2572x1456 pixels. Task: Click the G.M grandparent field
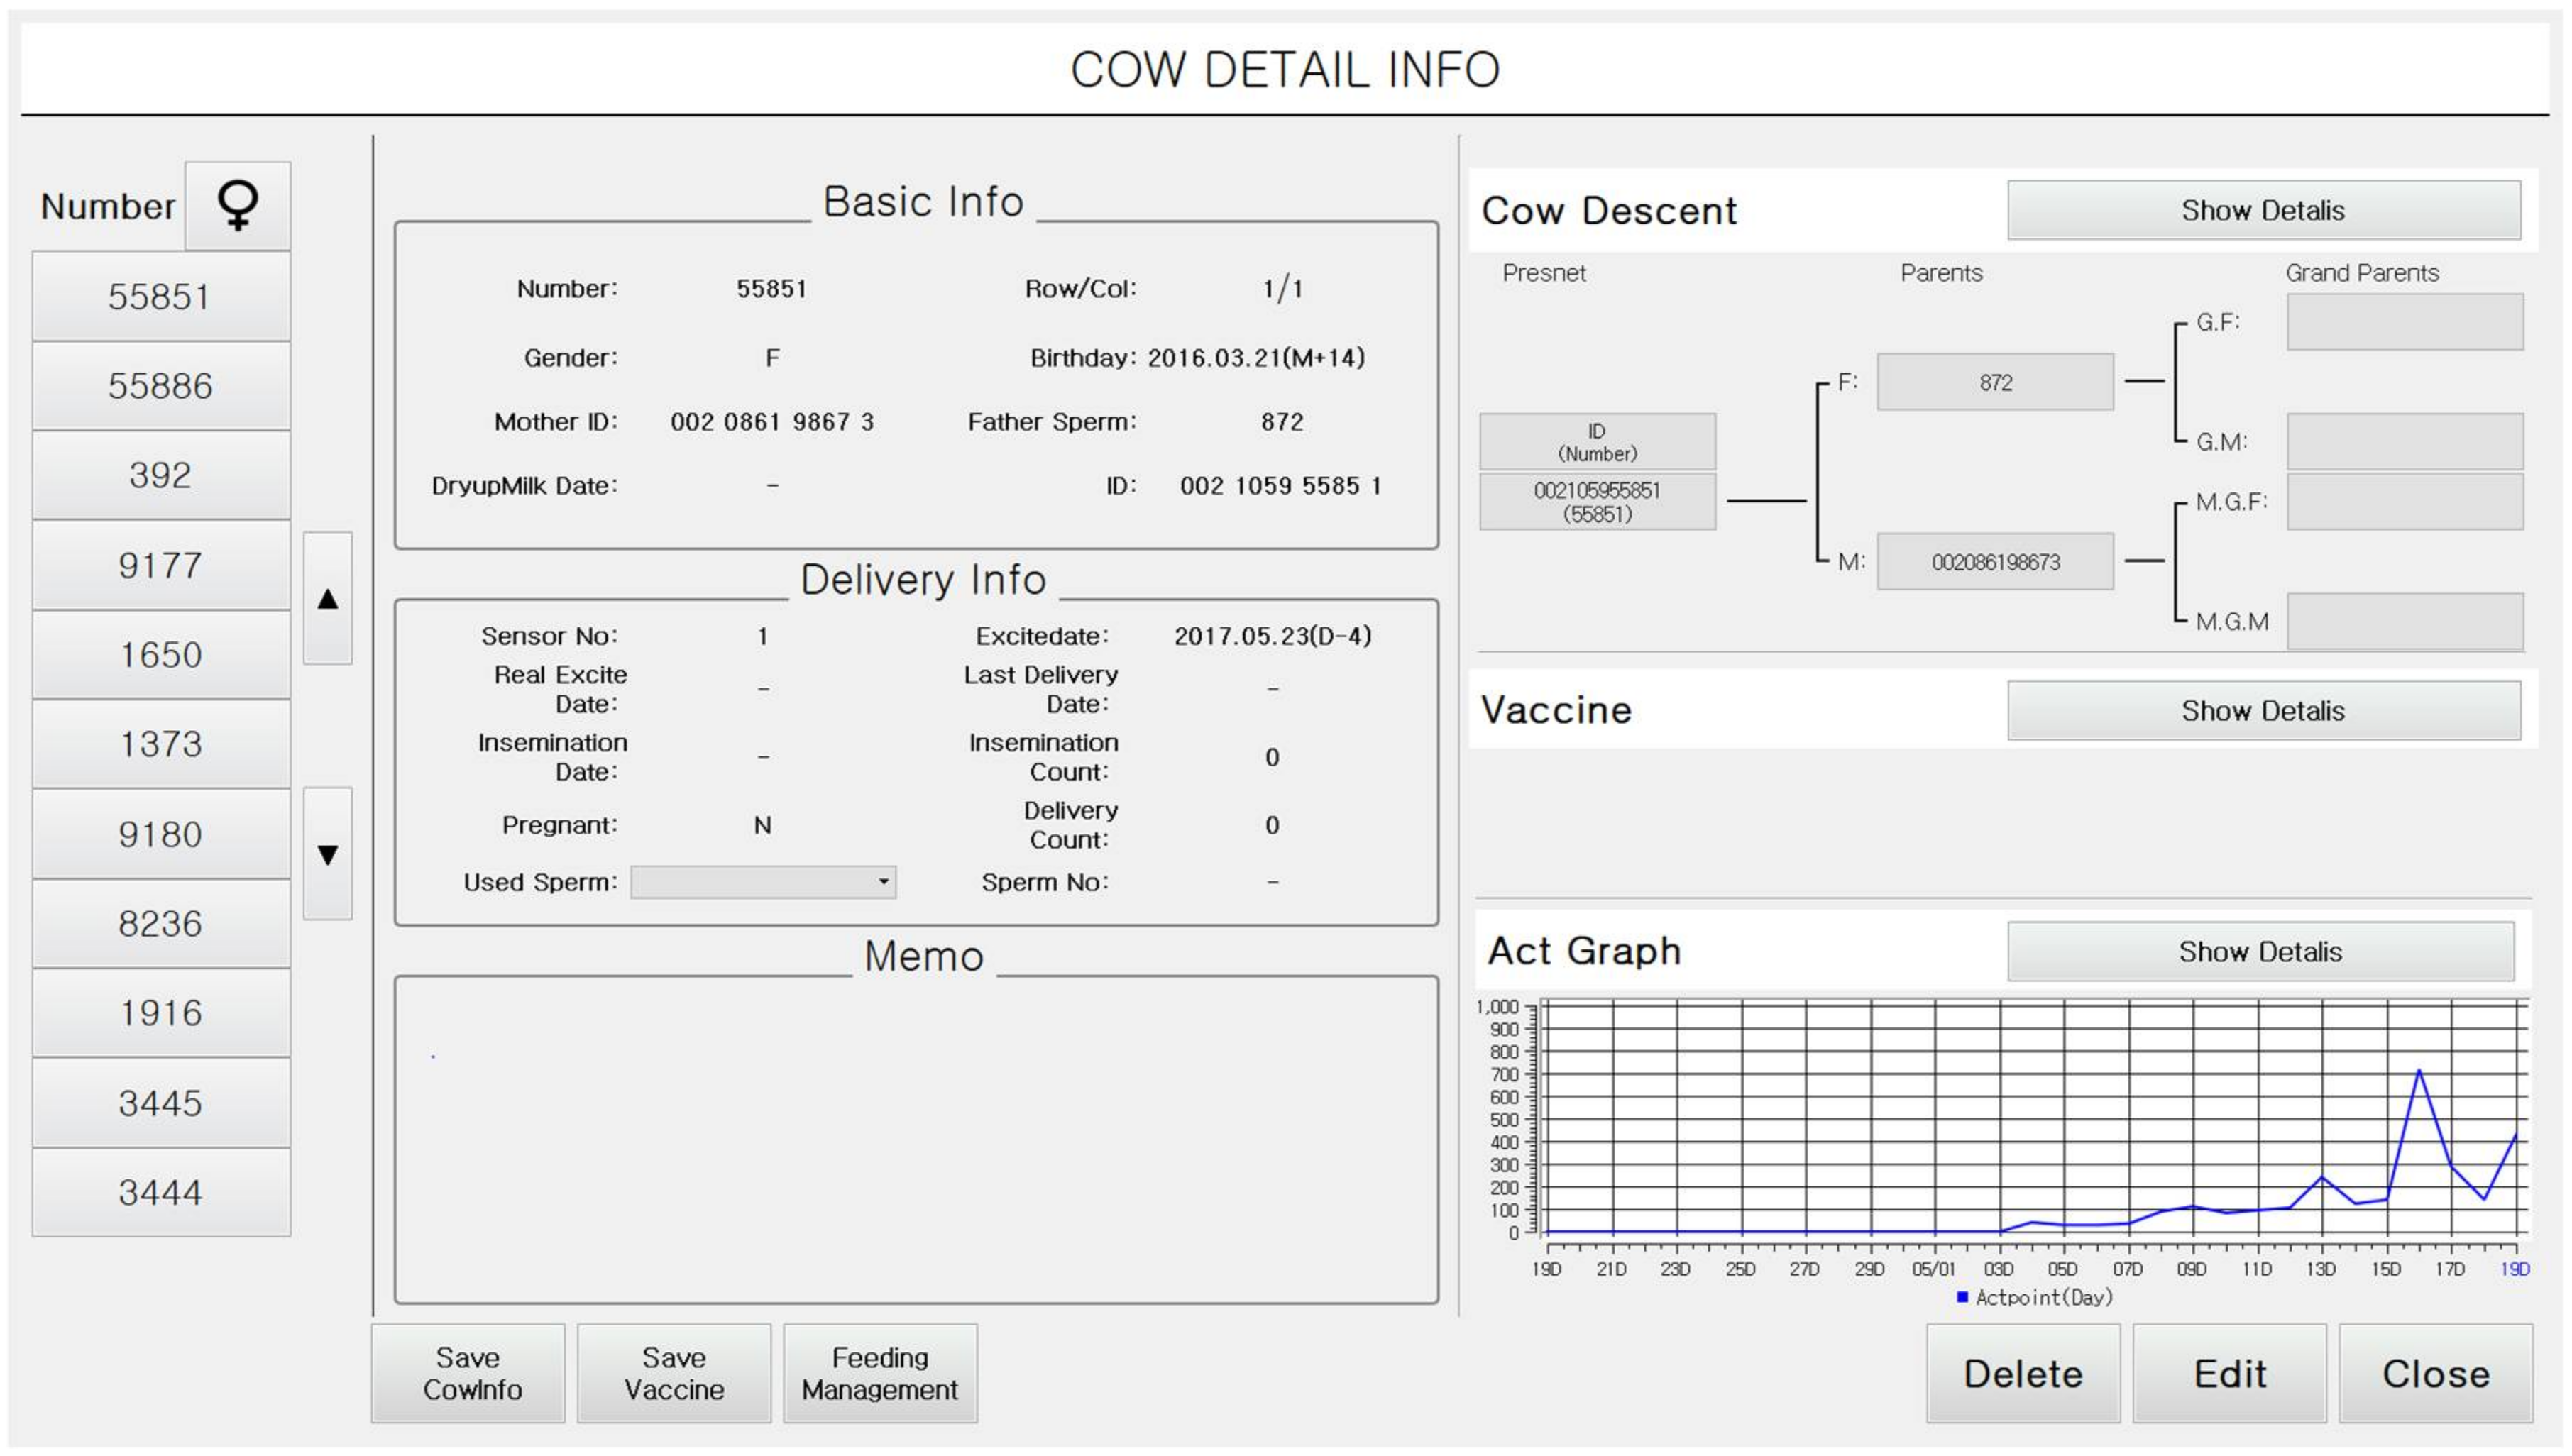[2405, 442]
